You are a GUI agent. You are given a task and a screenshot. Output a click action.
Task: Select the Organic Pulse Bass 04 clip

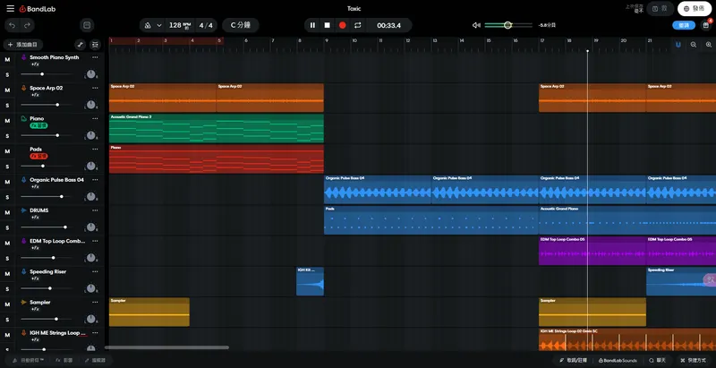(x=377, y=190)
